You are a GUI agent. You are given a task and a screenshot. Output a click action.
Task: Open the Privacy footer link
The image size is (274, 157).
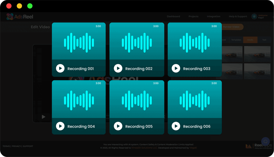(16, 146)
